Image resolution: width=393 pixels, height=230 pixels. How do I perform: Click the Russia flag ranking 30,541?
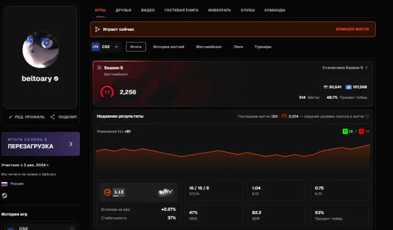pyautogui.click(x=332, y=87)
